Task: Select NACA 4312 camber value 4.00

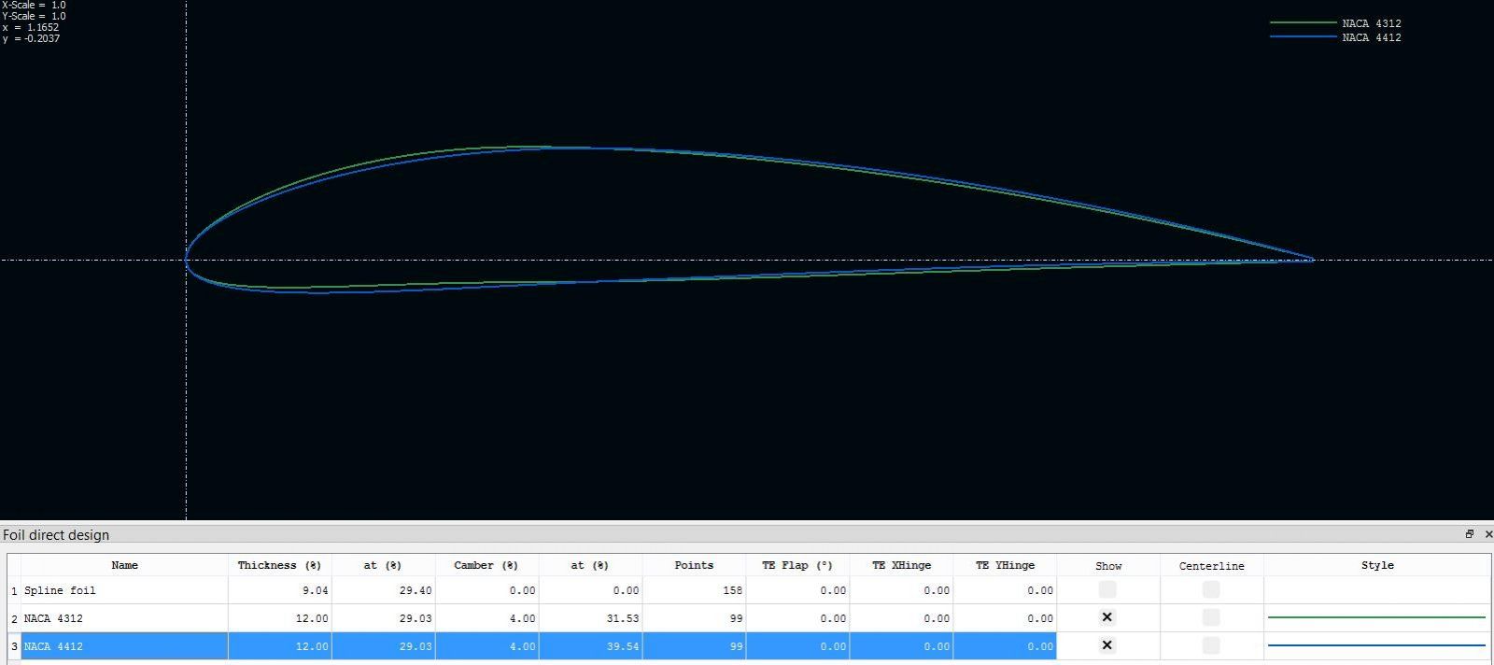Action: (x=486, y=618)
